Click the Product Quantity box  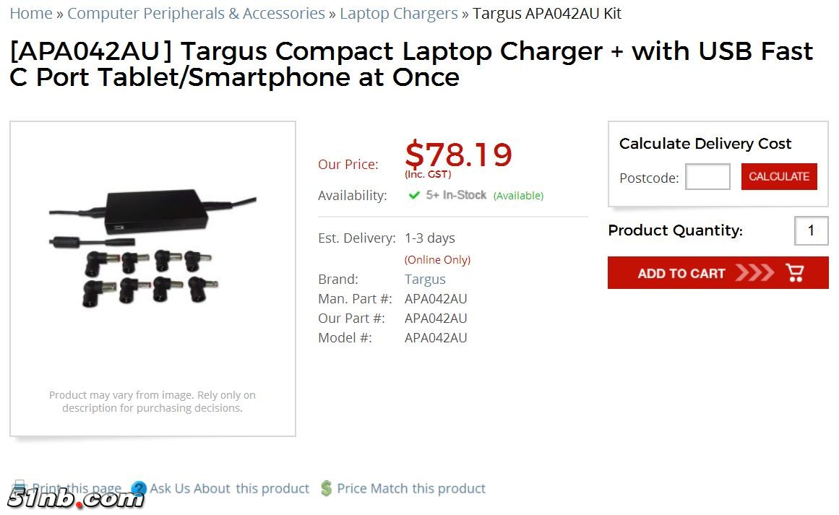tap(811, 230)
